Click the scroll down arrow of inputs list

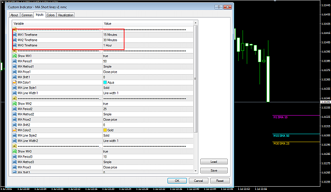(195, 171)
